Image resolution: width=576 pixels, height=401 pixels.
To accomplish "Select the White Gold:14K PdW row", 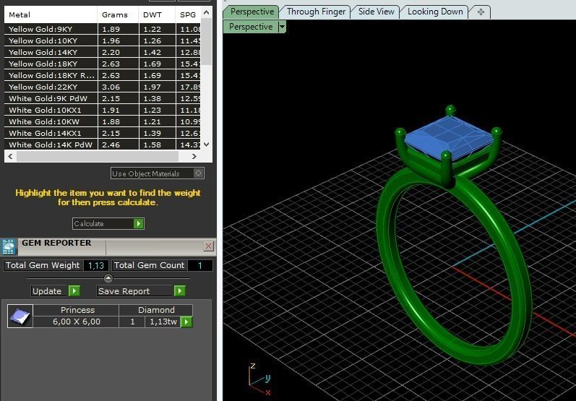I will (x=103, y=145).
